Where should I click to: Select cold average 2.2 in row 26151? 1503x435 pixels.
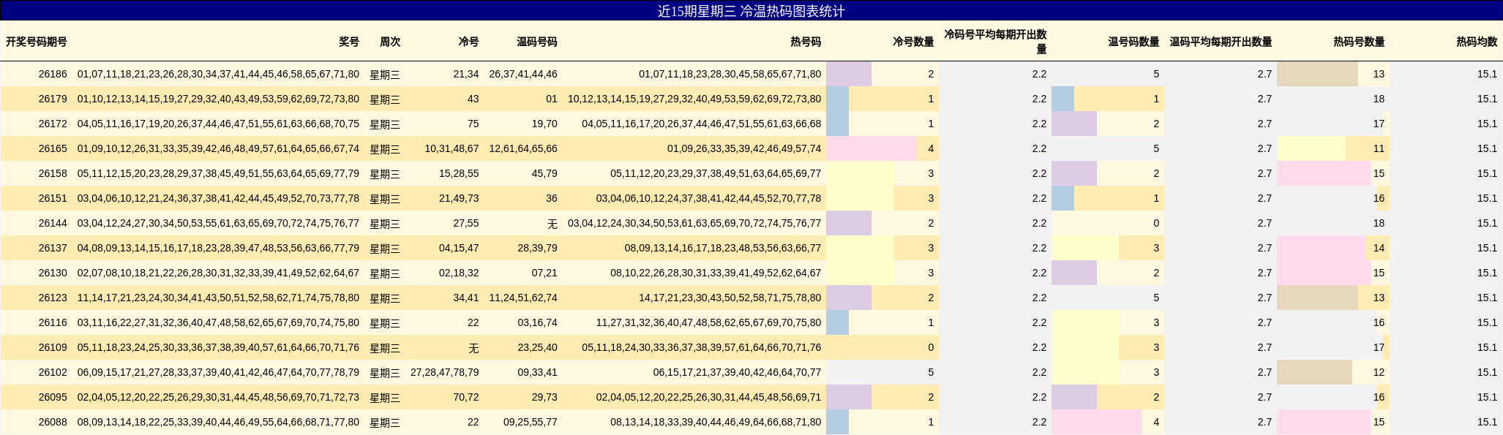[1039, 198]
